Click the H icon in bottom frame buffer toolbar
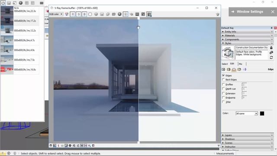Viewport: 277px width, 156px height. pos(82,146)
